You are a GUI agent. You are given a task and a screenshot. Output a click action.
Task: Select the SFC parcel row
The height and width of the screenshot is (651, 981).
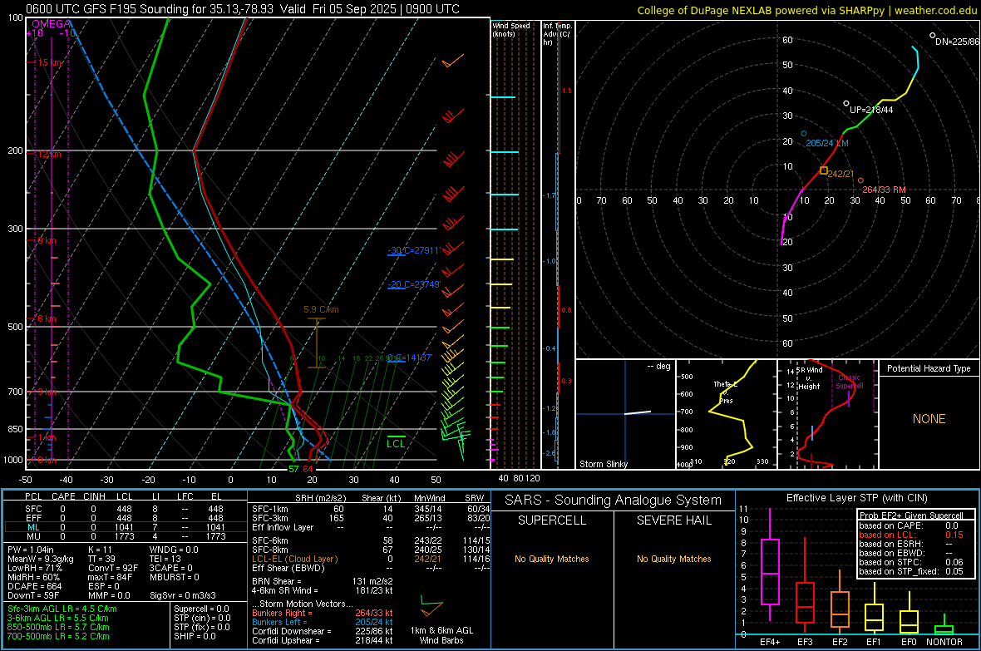coord(126,509)
